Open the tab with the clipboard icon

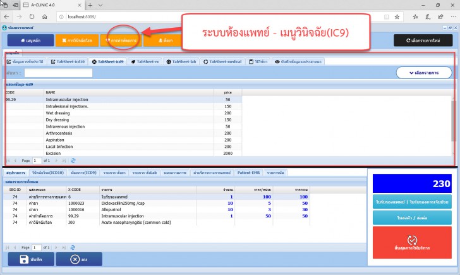(x=258, y=61)
